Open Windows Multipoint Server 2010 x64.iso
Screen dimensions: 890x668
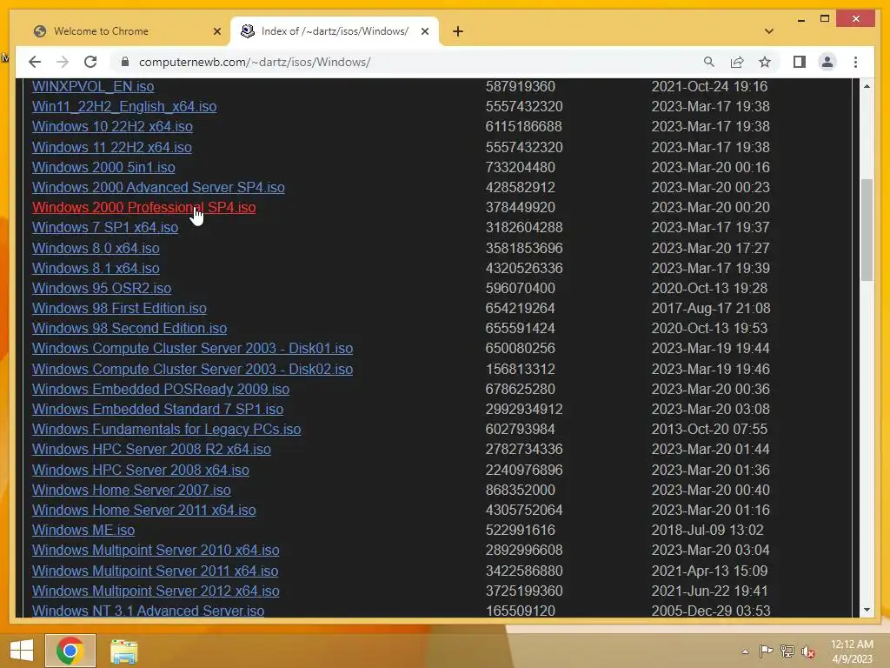156,550
